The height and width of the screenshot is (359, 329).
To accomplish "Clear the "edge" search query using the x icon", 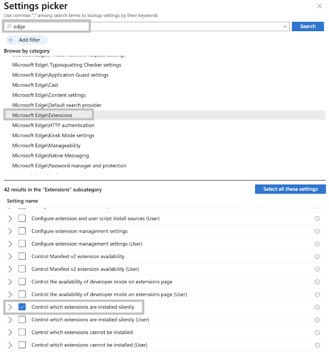I will (285, 26).
